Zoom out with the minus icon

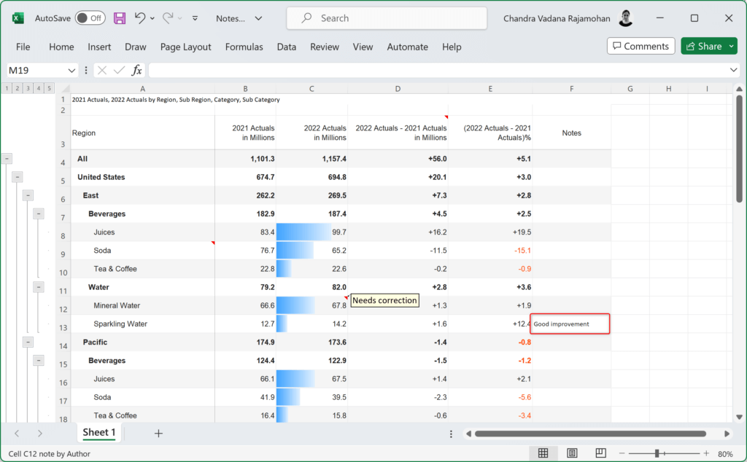[622, 453]
